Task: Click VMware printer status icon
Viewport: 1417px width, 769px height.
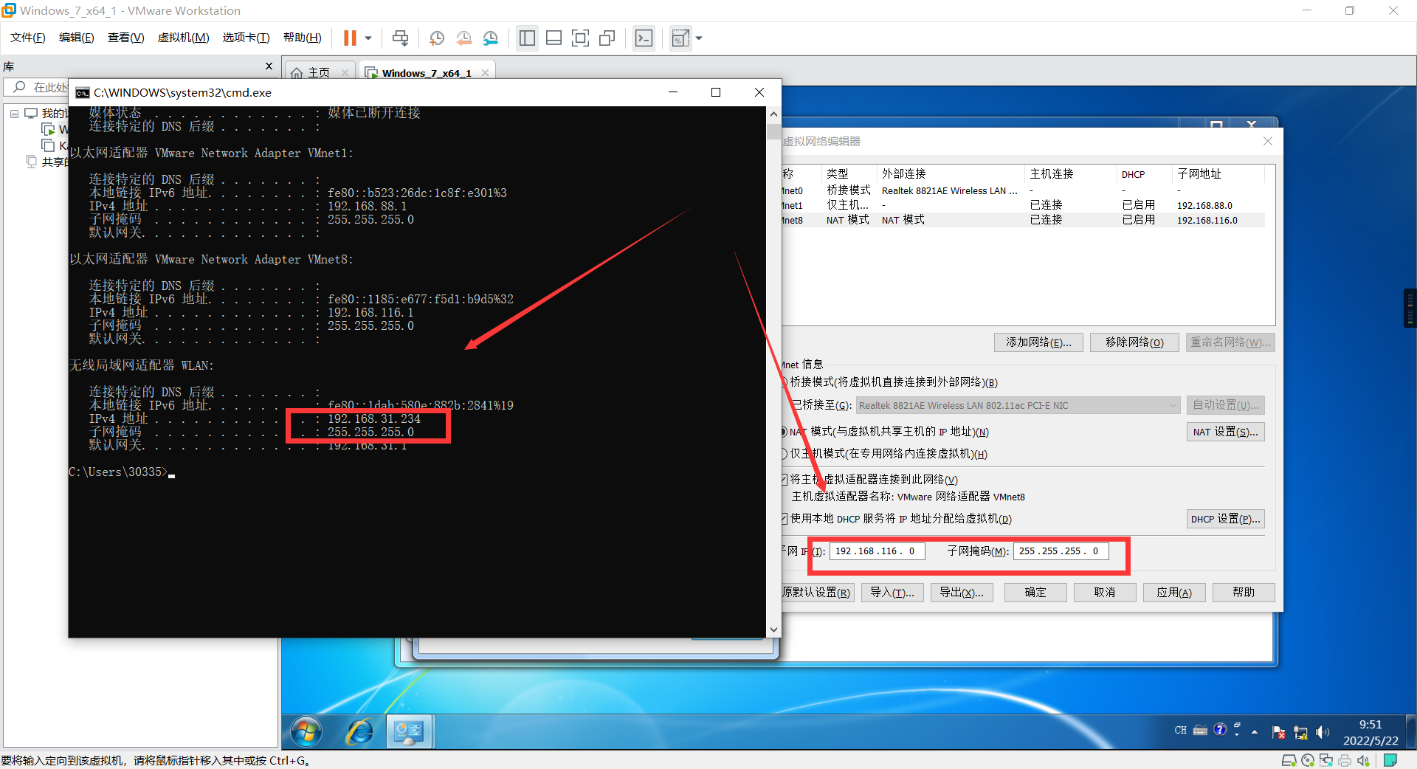Action: [x=1345, y=760]
